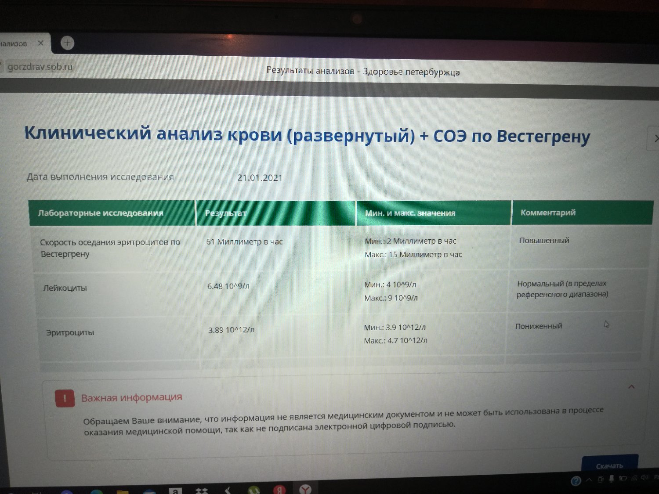659x494 pixels.
Task: Select the value 3.89 10^12/л
Action: pos(231,330)
